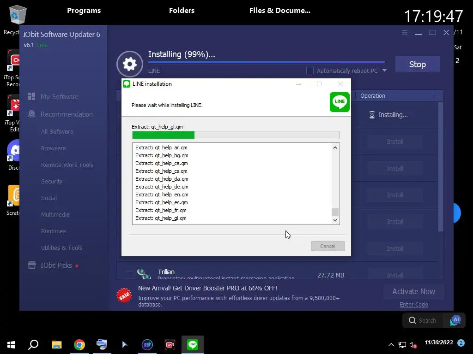Open Discord desktop shortcut
Screen dimensions: 473x354
[13, 151]
